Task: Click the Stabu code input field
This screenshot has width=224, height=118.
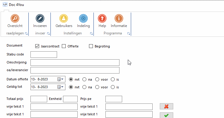Action: tap(44, 55)
